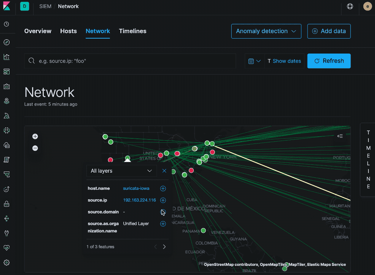Open Management gear icon in sidebar
The height and width of the screenshot is (275, 375).
pos(7,263)
